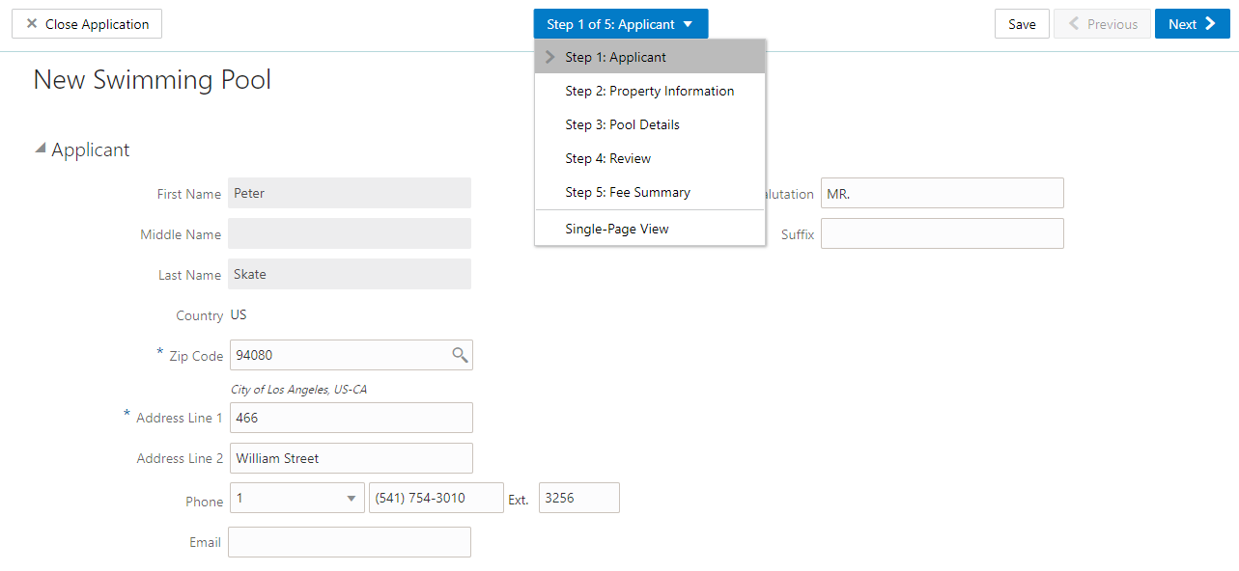Select Step 3: Pool Details
The height and width of the screenshot is (571, 1239).
pyautogui.click(x=622, y=124)
